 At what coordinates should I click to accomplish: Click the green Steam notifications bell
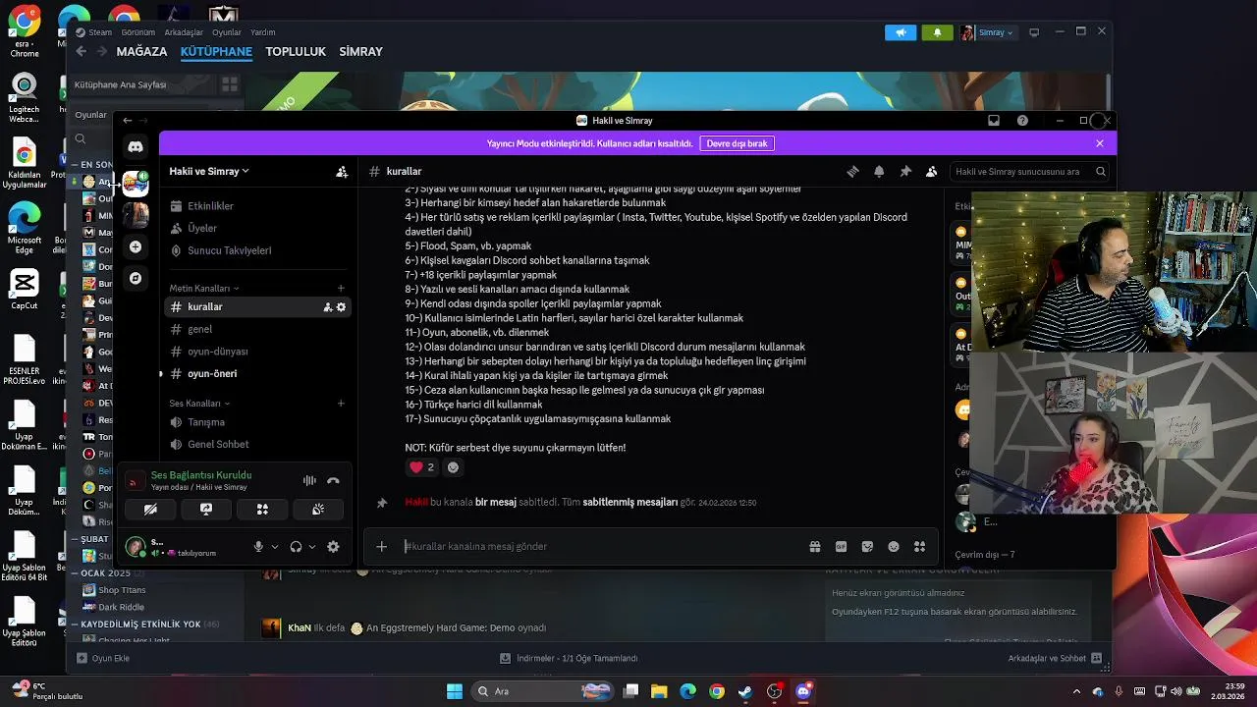click(937, 32)
